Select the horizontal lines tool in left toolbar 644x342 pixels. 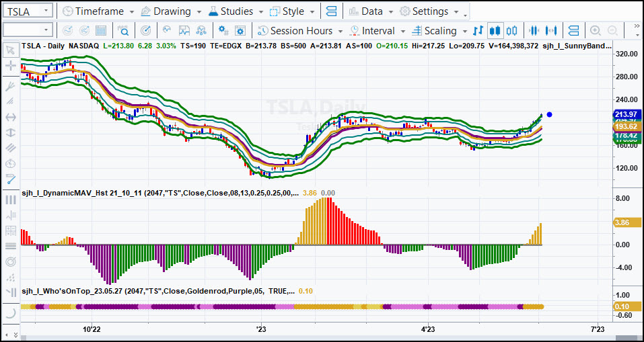coord(10,246)
